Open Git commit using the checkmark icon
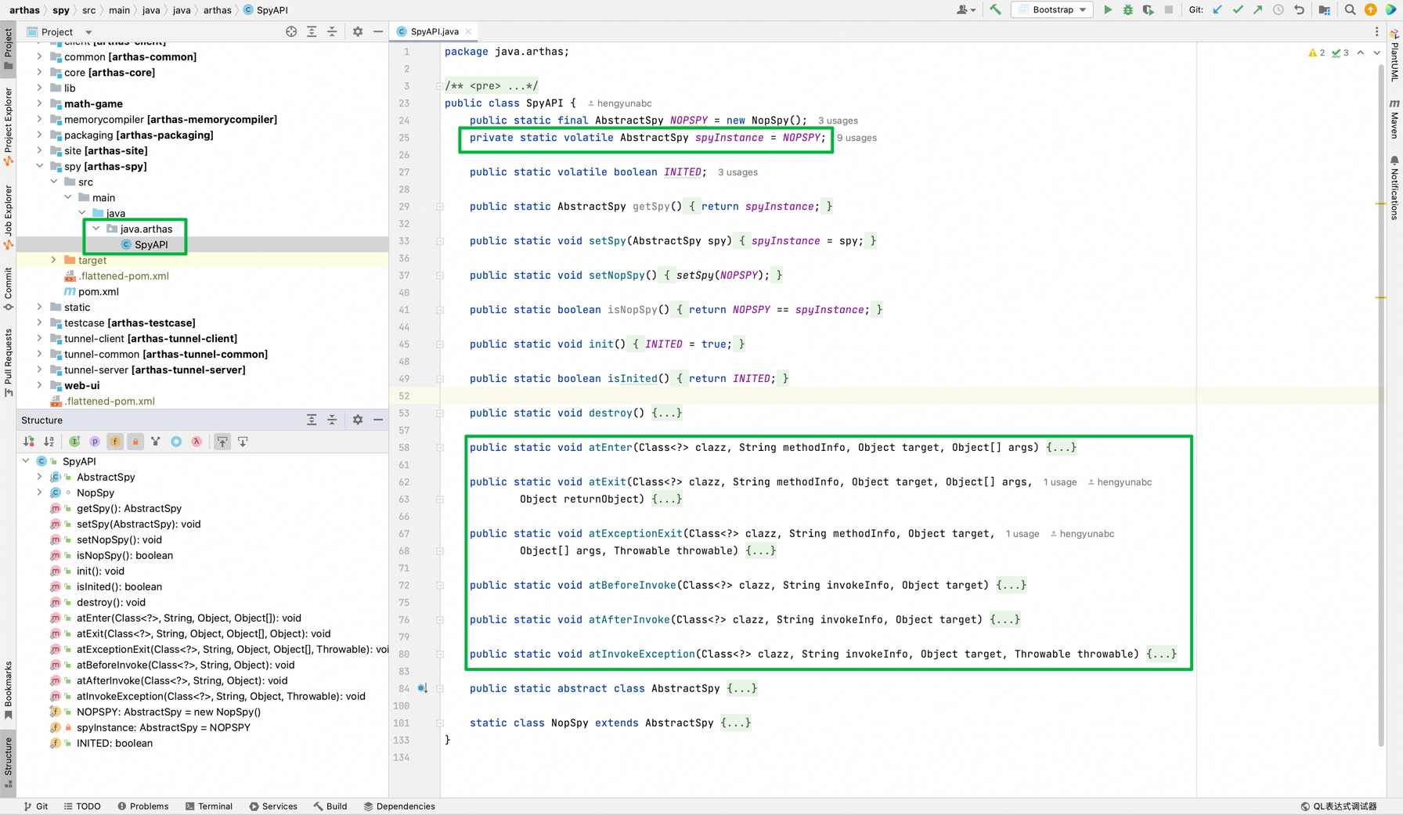 pos(1238,10)
